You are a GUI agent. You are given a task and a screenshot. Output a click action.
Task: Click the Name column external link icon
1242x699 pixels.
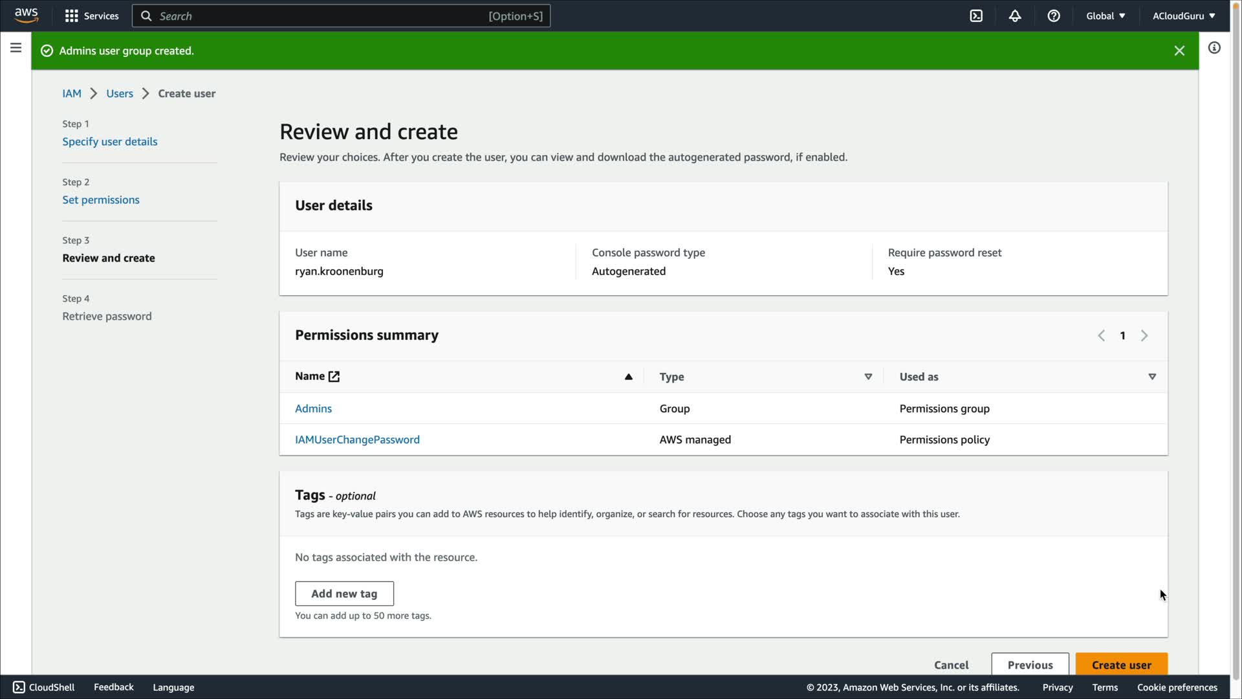click(334, 377)
